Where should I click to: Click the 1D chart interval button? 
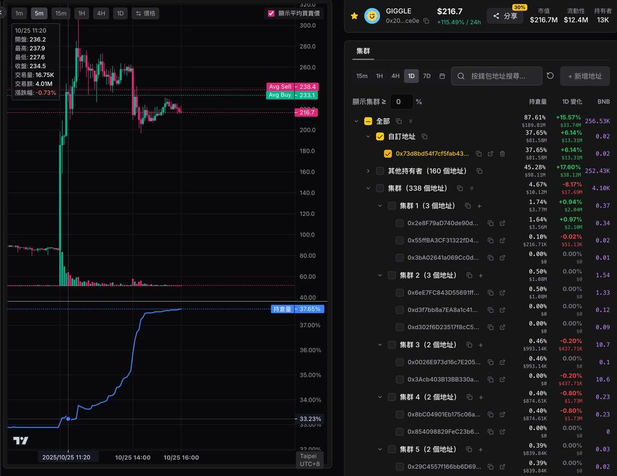(x=120, y=13)
